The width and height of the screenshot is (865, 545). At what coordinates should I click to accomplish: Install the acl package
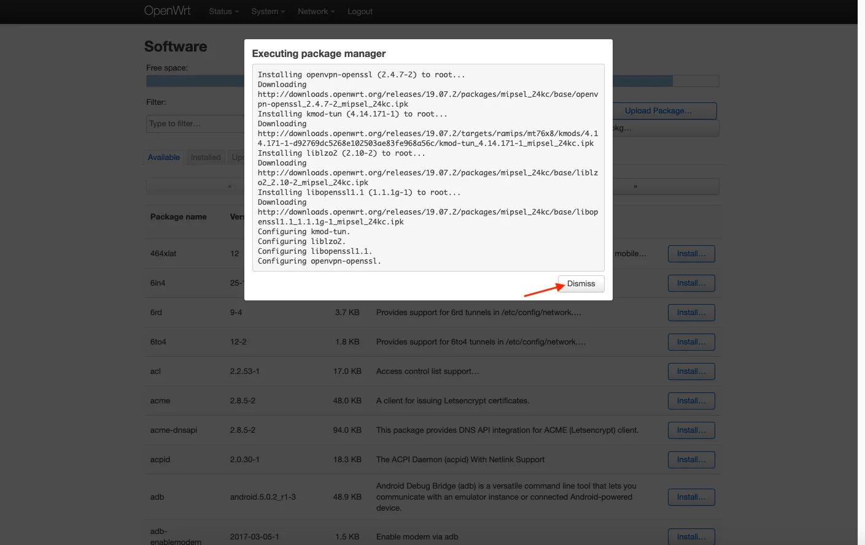click(x=691, y=372)
